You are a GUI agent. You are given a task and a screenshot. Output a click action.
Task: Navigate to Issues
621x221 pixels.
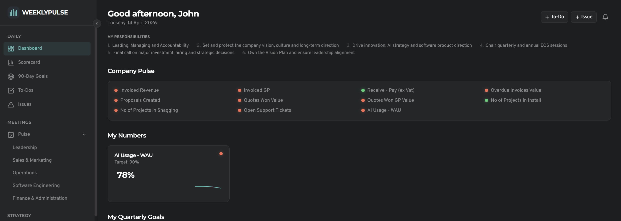47,104
